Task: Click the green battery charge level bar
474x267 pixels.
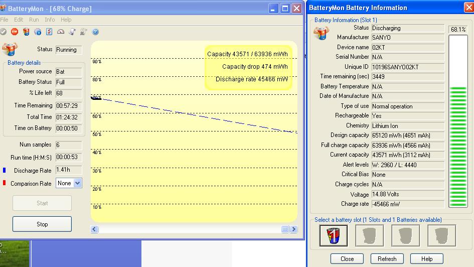Action: pos(458,121)
